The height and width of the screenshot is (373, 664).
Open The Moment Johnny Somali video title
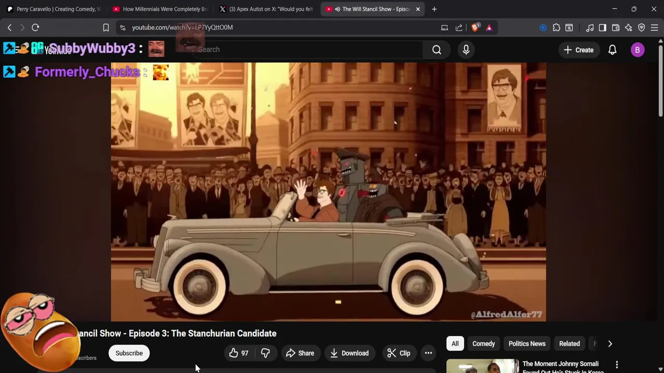pos(563,367)
